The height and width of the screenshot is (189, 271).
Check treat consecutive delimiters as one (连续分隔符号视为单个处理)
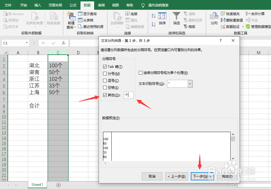coord(140,73)
